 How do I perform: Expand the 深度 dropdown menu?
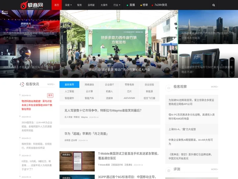pyautogui.click(x=68, y=5)
